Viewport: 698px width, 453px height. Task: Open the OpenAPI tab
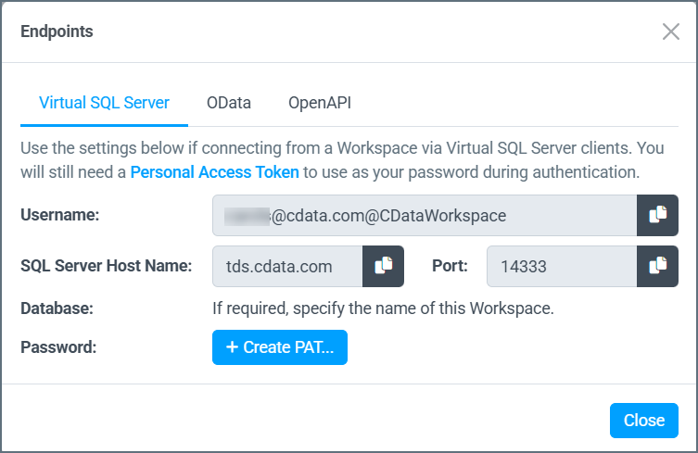(320, 103)
